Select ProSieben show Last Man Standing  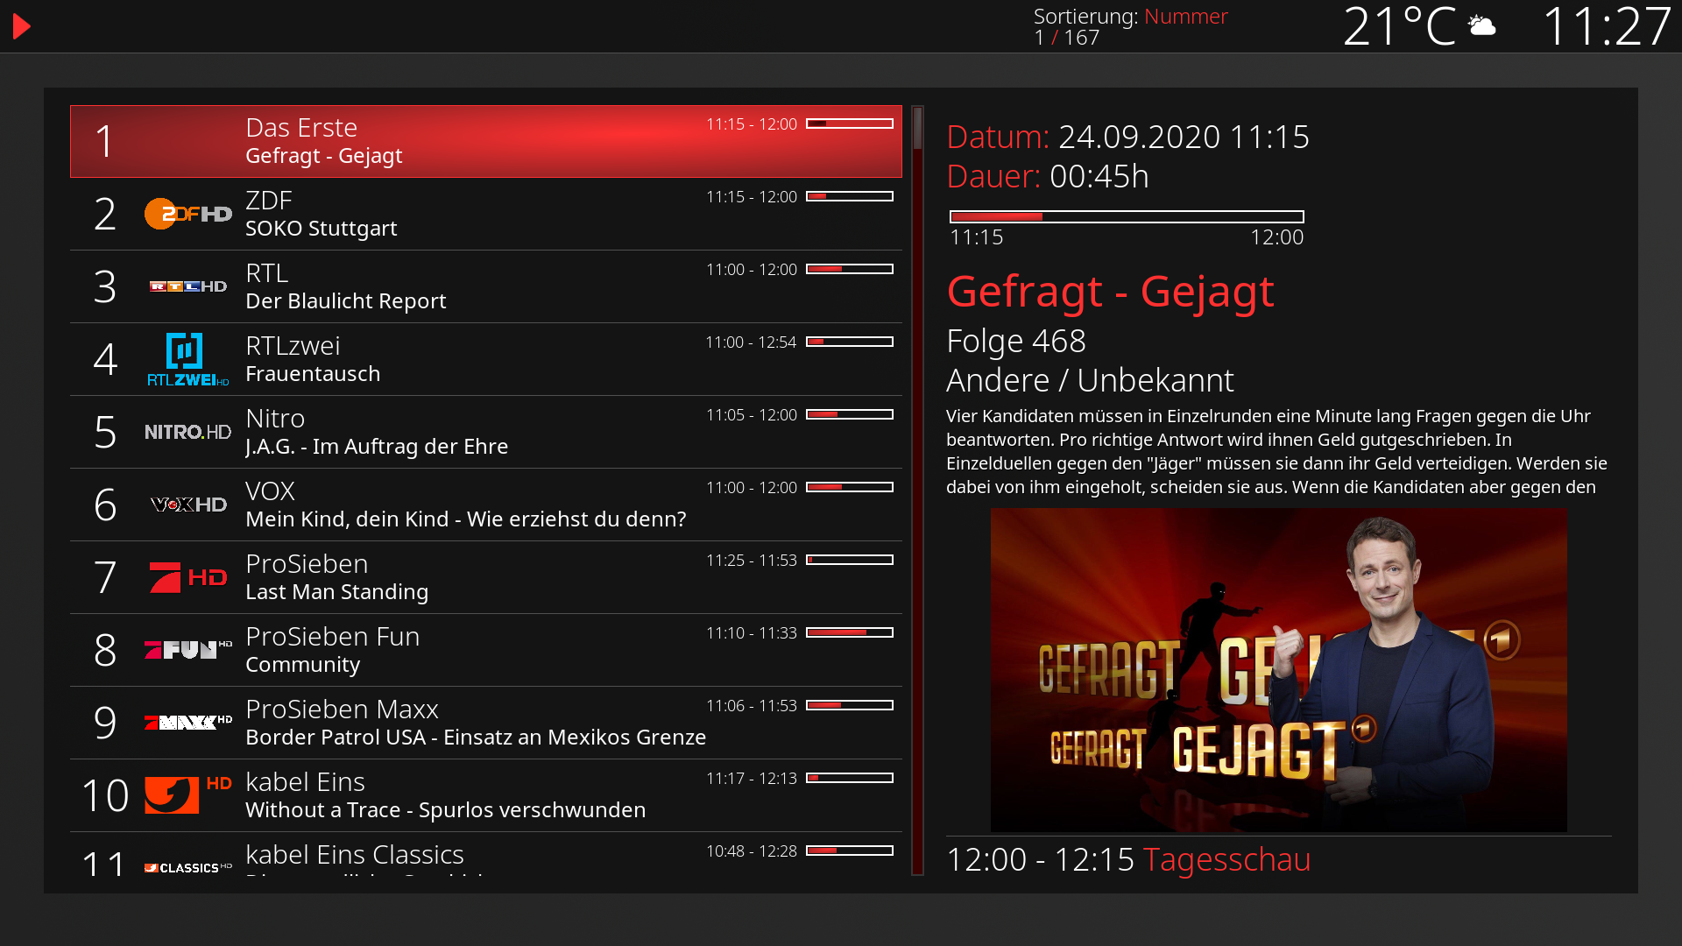[337, 591]
